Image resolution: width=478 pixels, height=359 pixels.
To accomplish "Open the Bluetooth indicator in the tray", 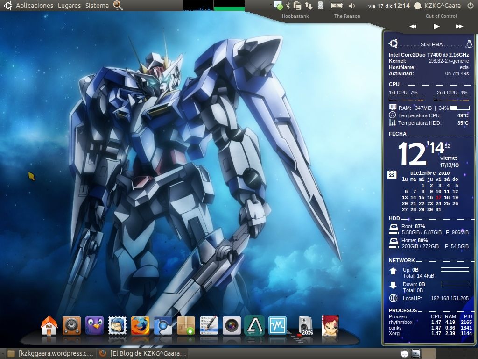I will tap(288, 6).
